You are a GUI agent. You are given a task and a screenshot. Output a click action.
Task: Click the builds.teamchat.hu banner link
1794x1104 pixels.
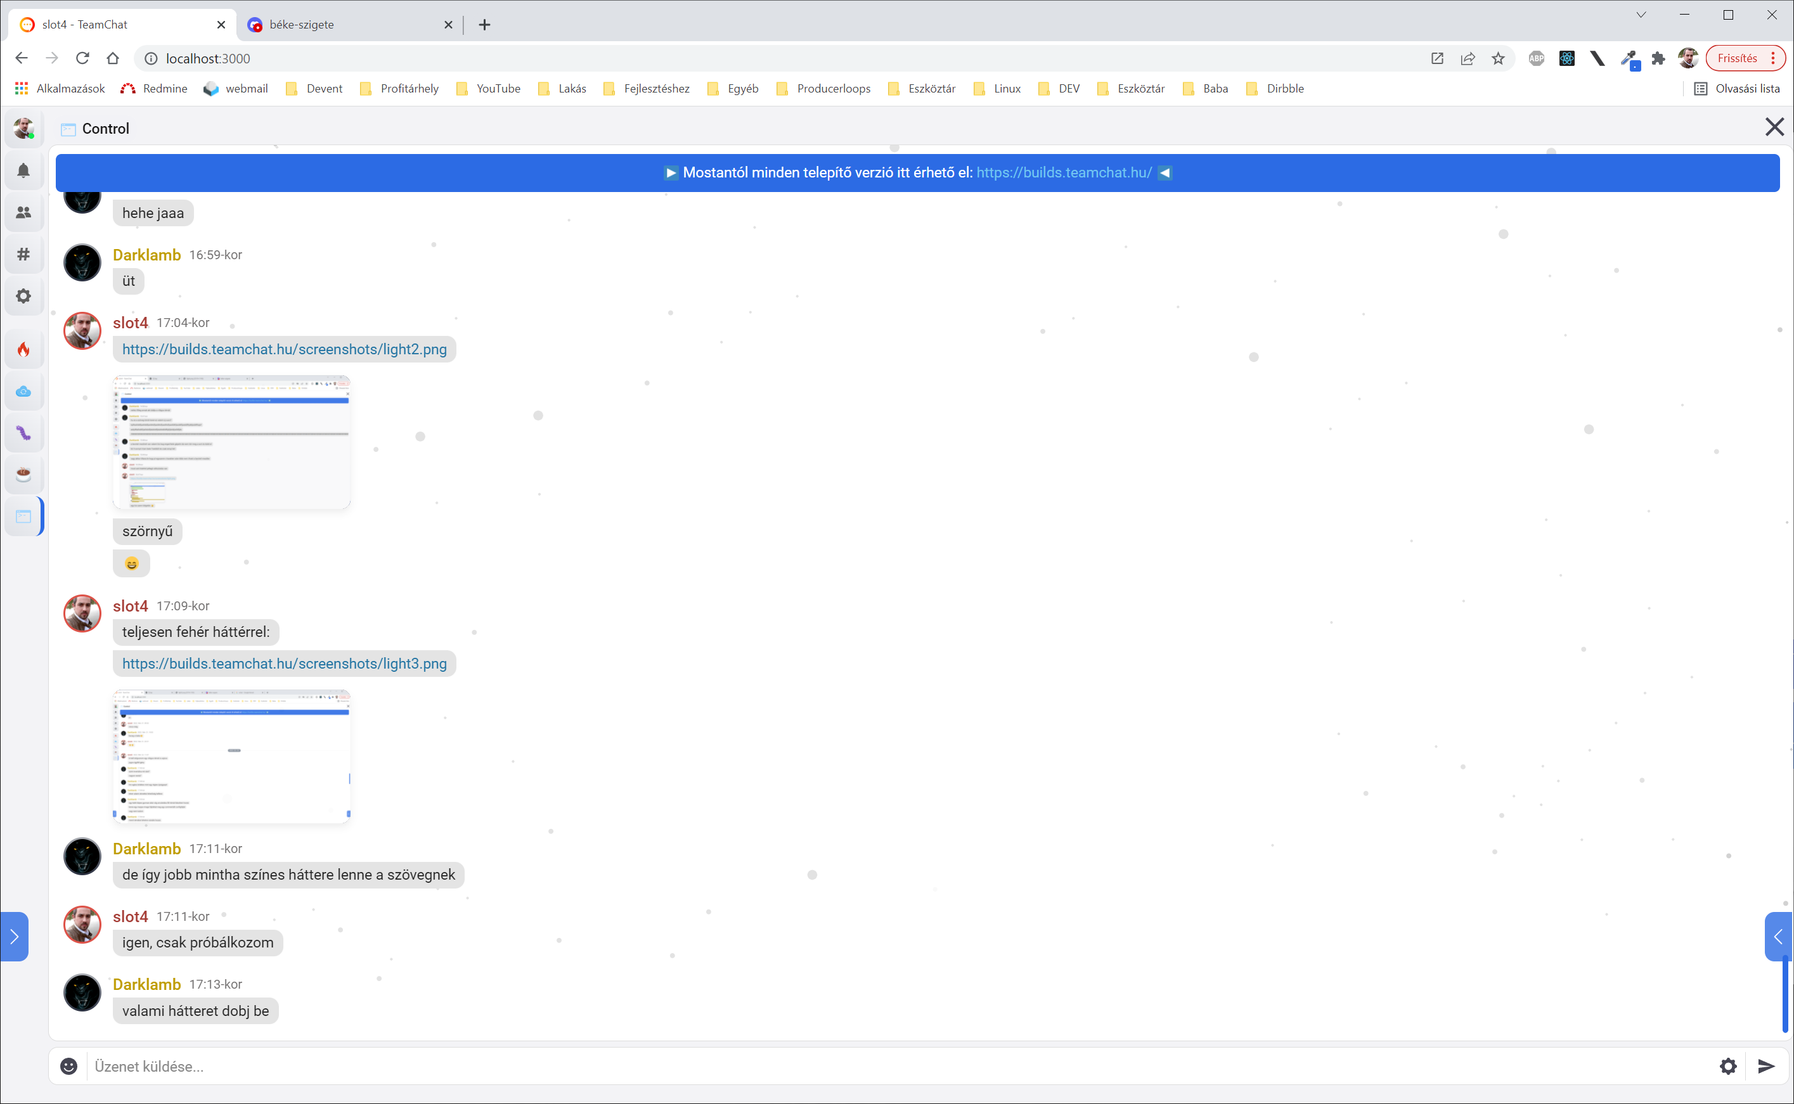point(1064,172)
